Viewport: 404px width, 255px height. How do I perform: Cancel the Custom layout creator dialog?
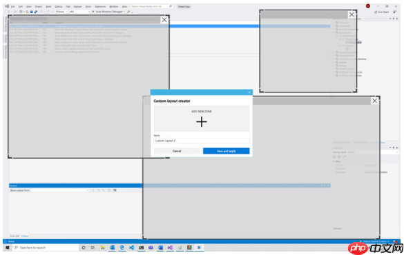click(x=177, y=151)
